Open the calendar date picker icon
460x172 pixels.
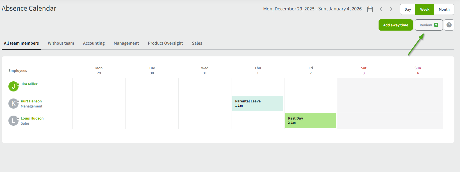pyautogui.click(x=370, y=9)
